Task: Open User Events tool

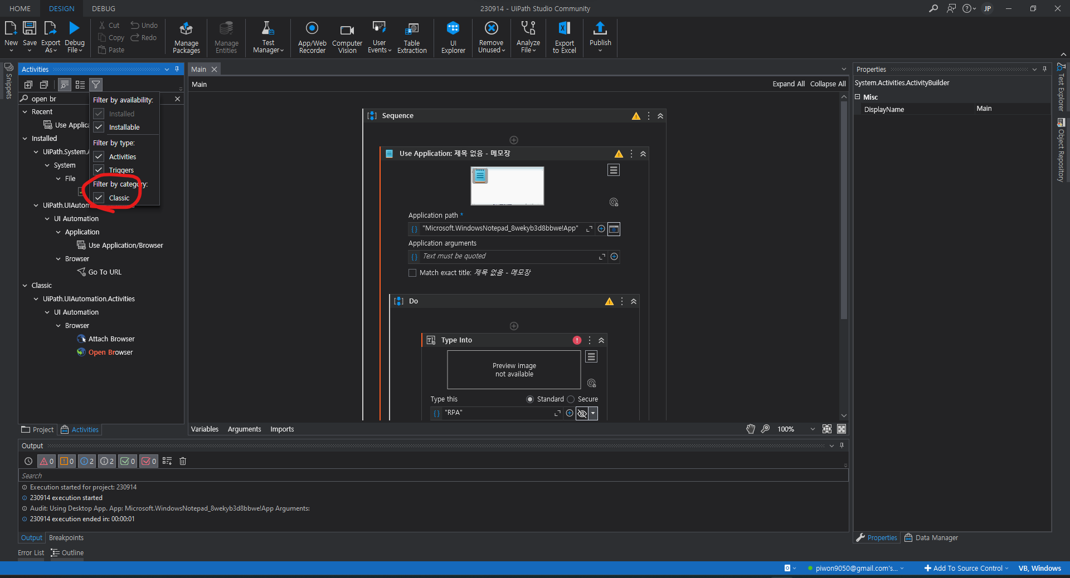Action: (x=379, y=37)
